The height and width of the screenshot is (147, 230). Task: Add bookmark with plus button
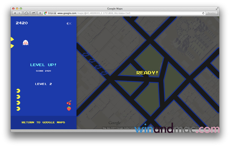click(40, 13)
